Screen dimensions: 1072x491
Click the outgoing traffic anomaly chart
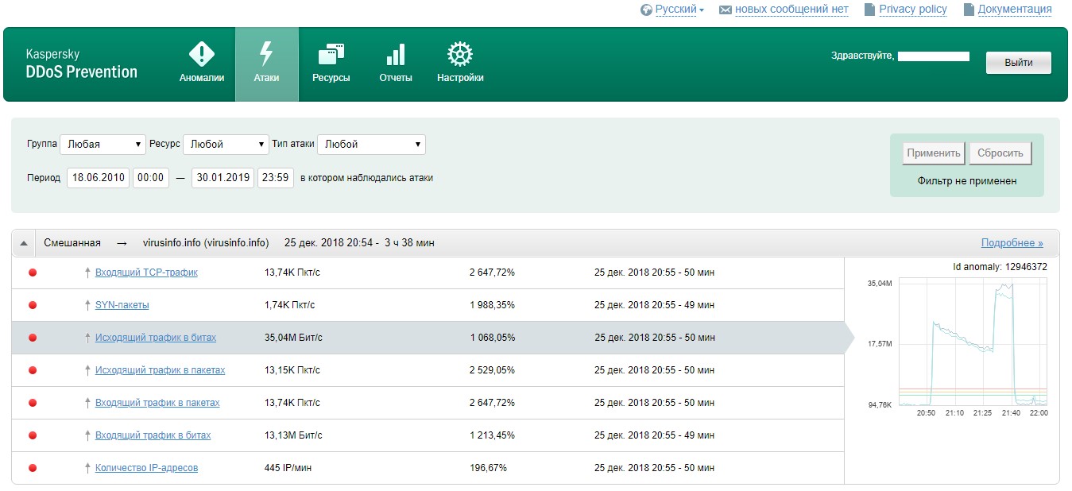[972, 342]
